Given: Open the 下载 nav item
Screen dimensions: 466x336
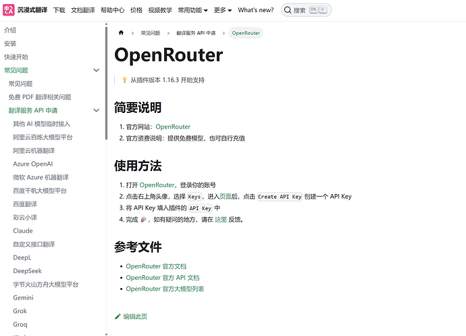Looking at the screenshot, I should (x=59, y=10).
